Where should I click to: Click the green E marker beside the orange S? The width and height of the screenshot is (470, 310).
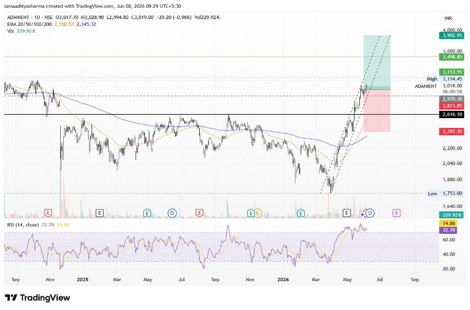pos(251,213)
